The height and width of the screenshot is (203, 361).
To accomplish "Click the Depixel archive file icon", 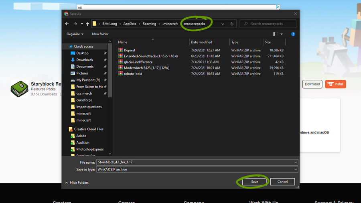I will [120, 50].
